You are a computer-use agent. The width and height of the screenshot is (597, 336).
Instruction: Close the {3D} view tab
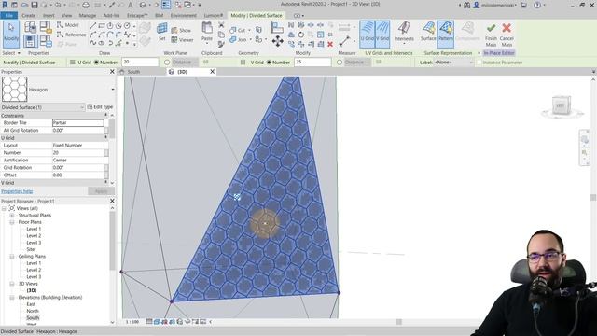pos(212,72)
